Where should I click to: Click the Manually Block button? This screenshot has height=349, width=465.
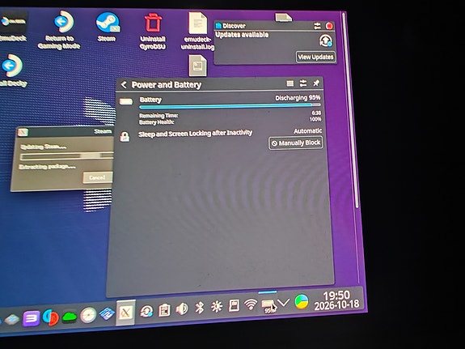coord(296,143)
